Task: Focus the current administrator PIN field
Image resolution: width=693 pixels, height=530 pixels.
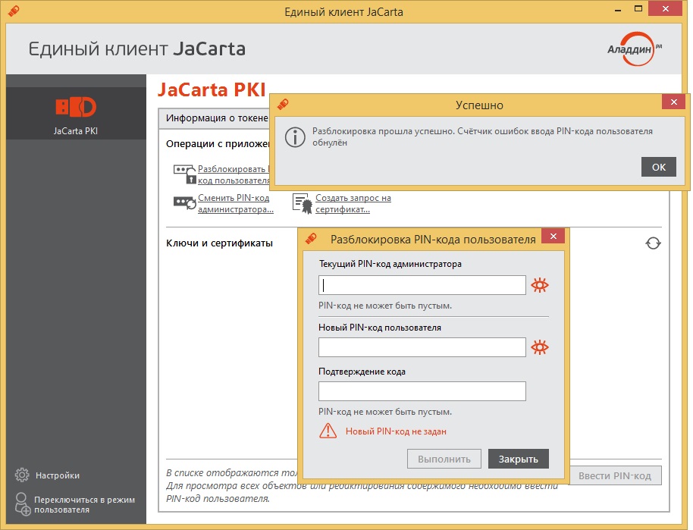Action: point(422,285)
